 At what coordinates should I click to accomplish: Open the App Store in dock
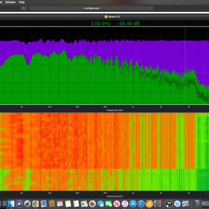click(x=133, y=204)
